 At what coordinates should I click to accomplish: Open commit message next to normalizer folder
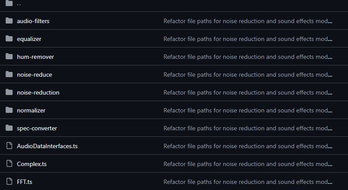pos(248,110)
